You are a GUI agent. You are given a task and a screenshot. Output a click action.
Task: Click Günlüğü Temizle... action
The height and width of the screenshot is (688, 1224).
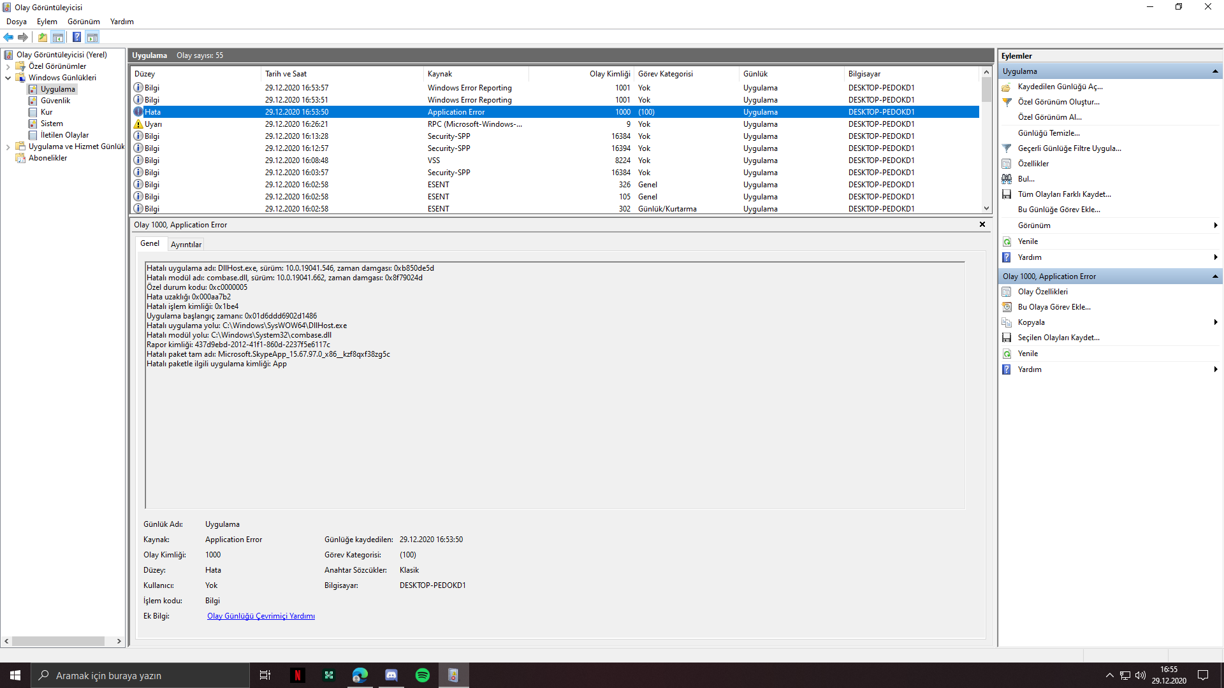click(1049, 133)
